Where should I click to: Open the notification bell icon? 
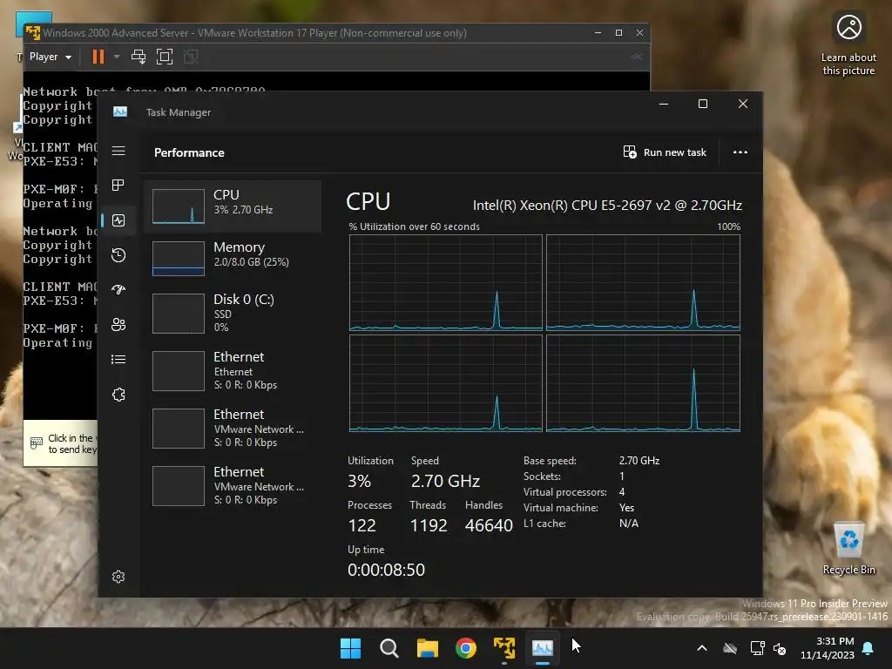[x=868, y=648]
